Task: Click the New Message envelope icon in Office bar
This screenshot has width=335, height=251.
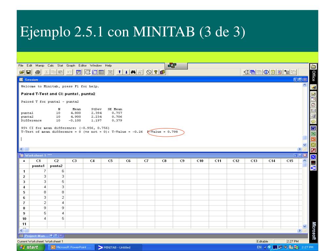Action: click(313, 94)
